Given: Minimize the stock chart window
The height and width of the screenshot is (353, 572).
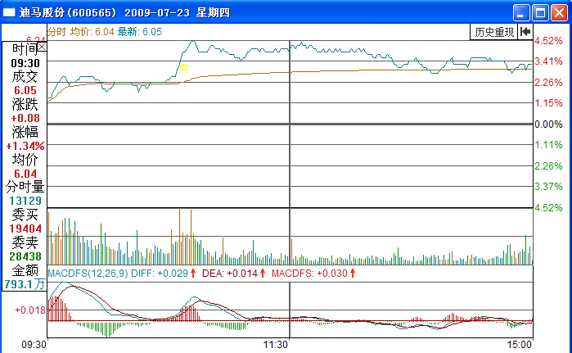Looking at the screenshot, I should pos(521,12).
